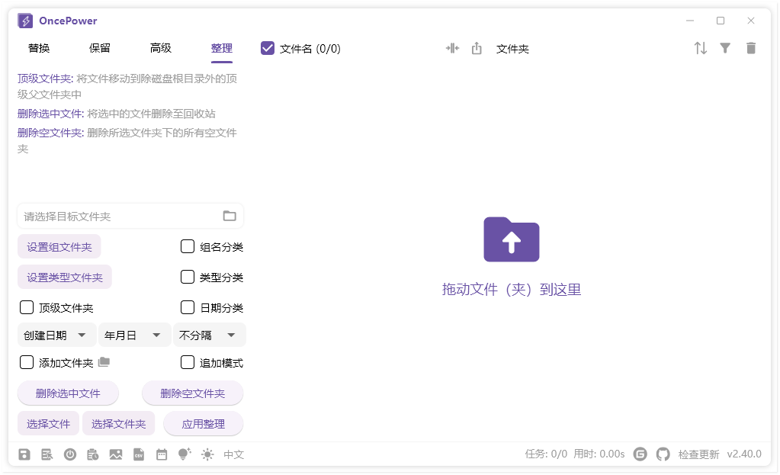Click the lightbulb icon in the status bar
780x475 pixels.
click(x=183, y=454)
